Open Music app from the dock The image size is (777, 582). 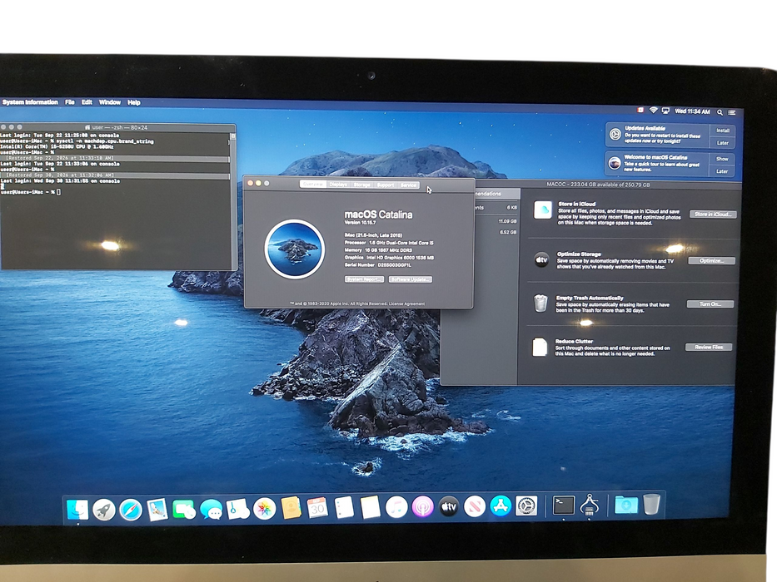(396, 507)
